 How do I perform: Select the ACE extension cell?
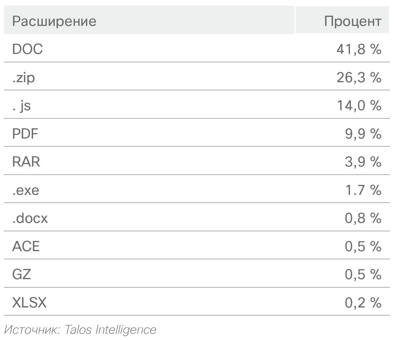(x=26, y=246)
